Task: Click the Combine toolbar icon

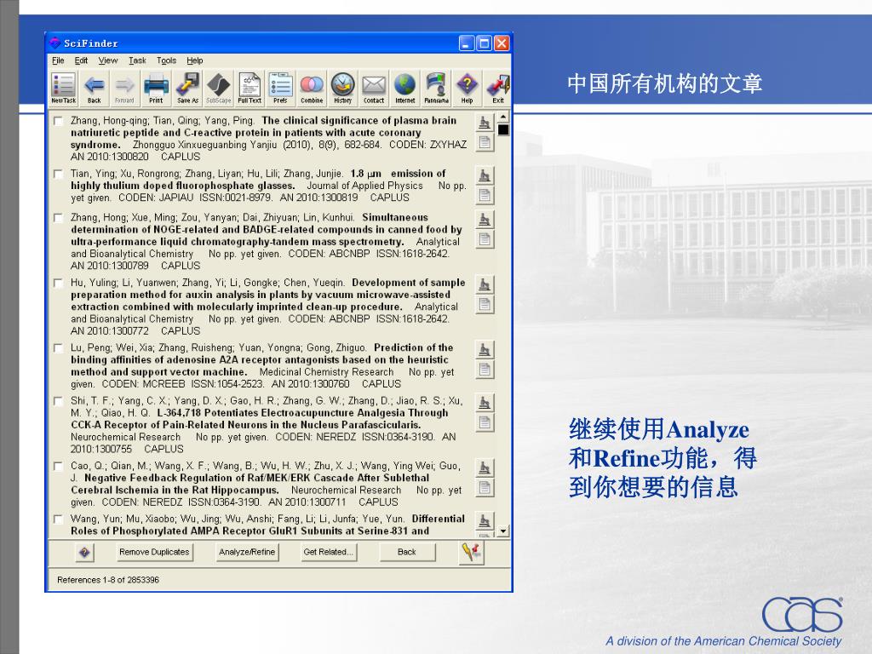Action: pyautogui.click(x=312, y=88)
